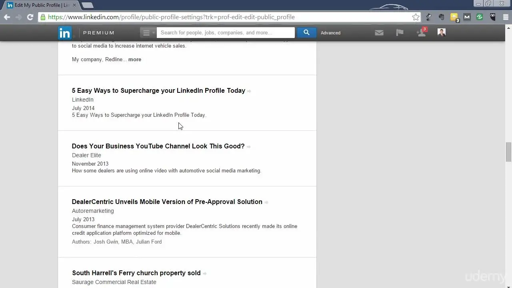
Task: Open 'Does Your Business YouTube Channel' title
Action: (158, 146)
